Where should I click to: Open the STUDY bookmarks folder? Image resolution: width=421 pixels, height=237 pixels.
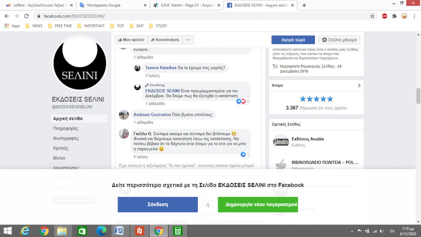point(158,26)
